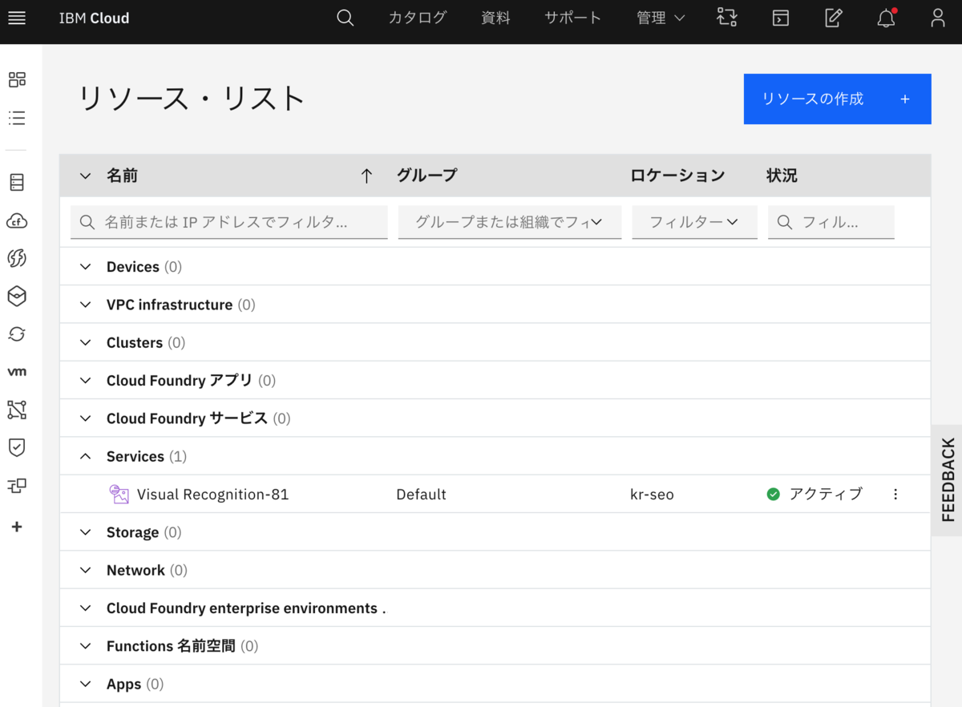Open the カタログ menu item
This screenshot has height=707, width=962.
(417, 18)
